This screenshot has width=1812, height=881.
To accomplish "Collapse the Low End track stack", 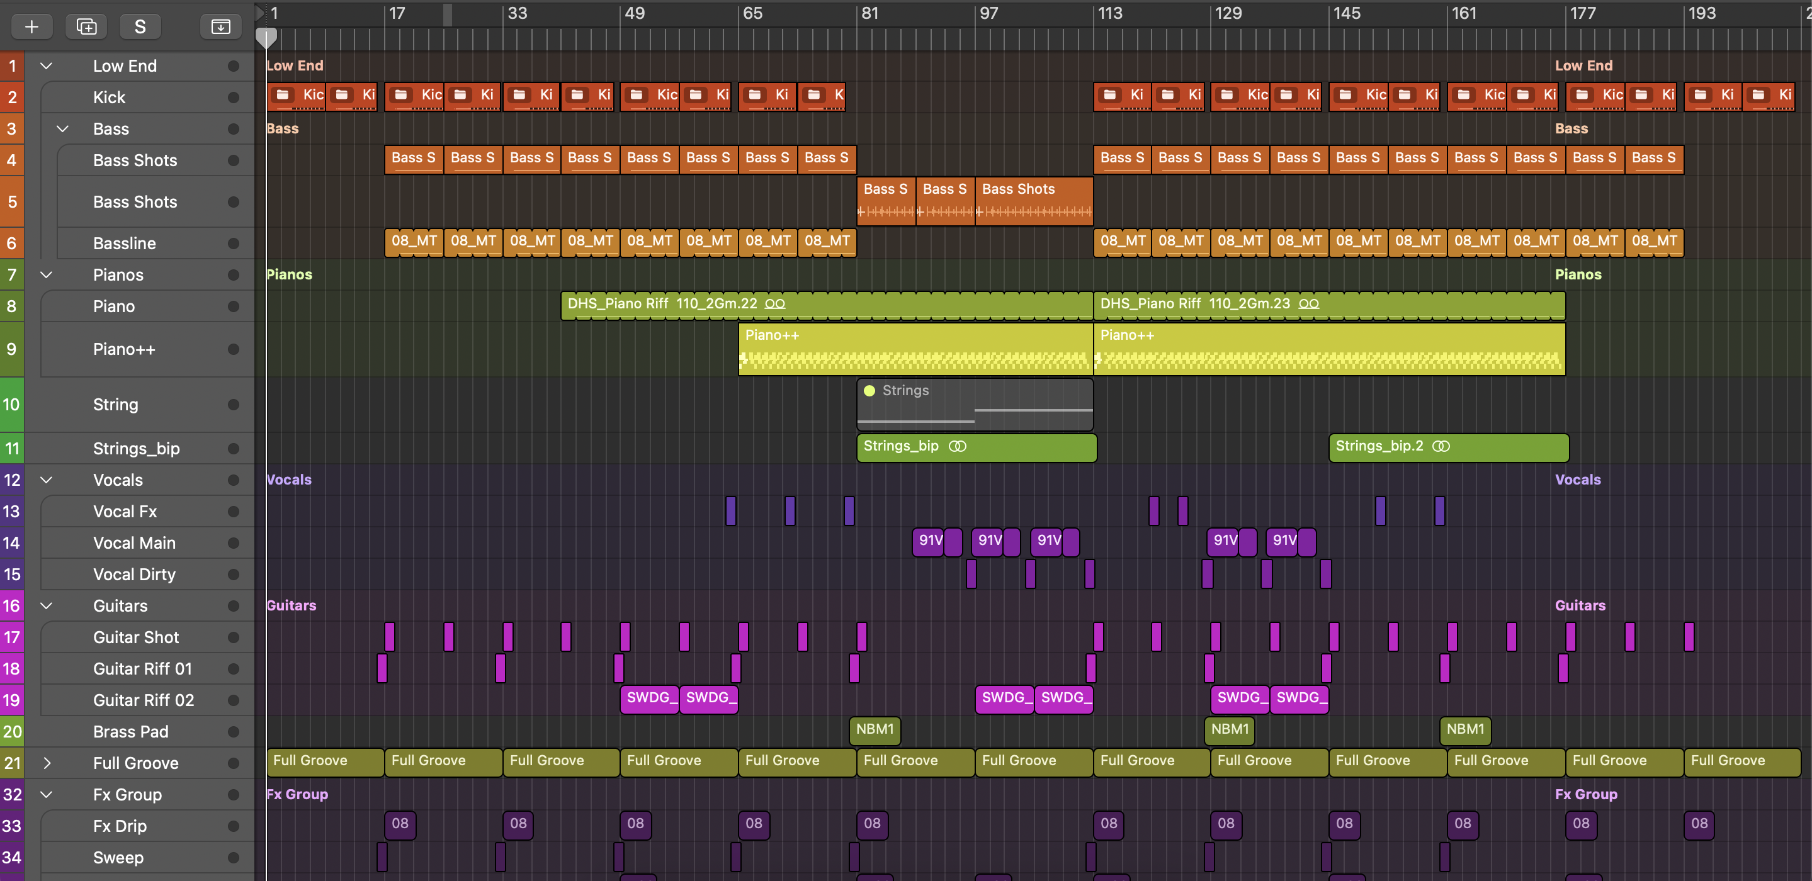I will point(47,66).
